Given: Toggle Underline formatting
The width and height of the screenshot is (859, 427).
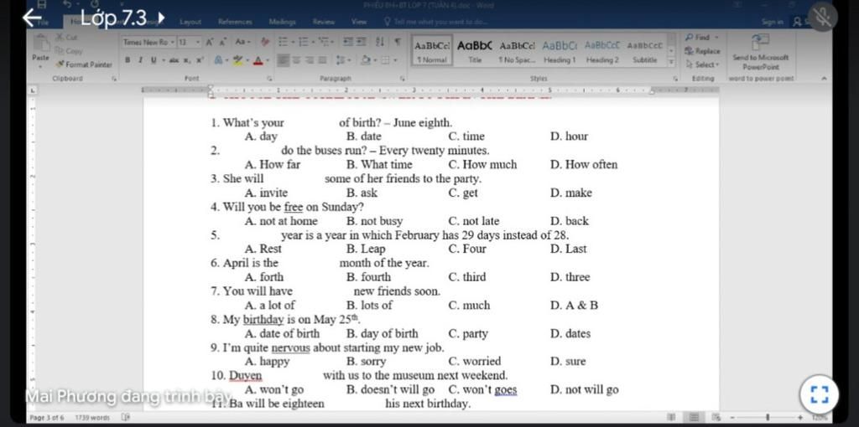Looking at the screenshot, I should pyautogui.click(x=154, y=60).
